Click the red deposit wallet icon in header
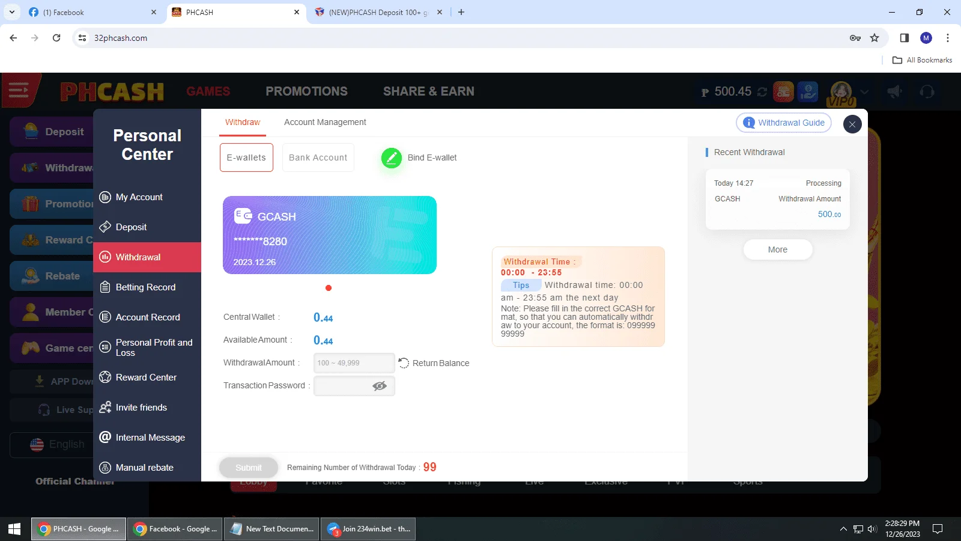961x541 pixels. (783, 91)
